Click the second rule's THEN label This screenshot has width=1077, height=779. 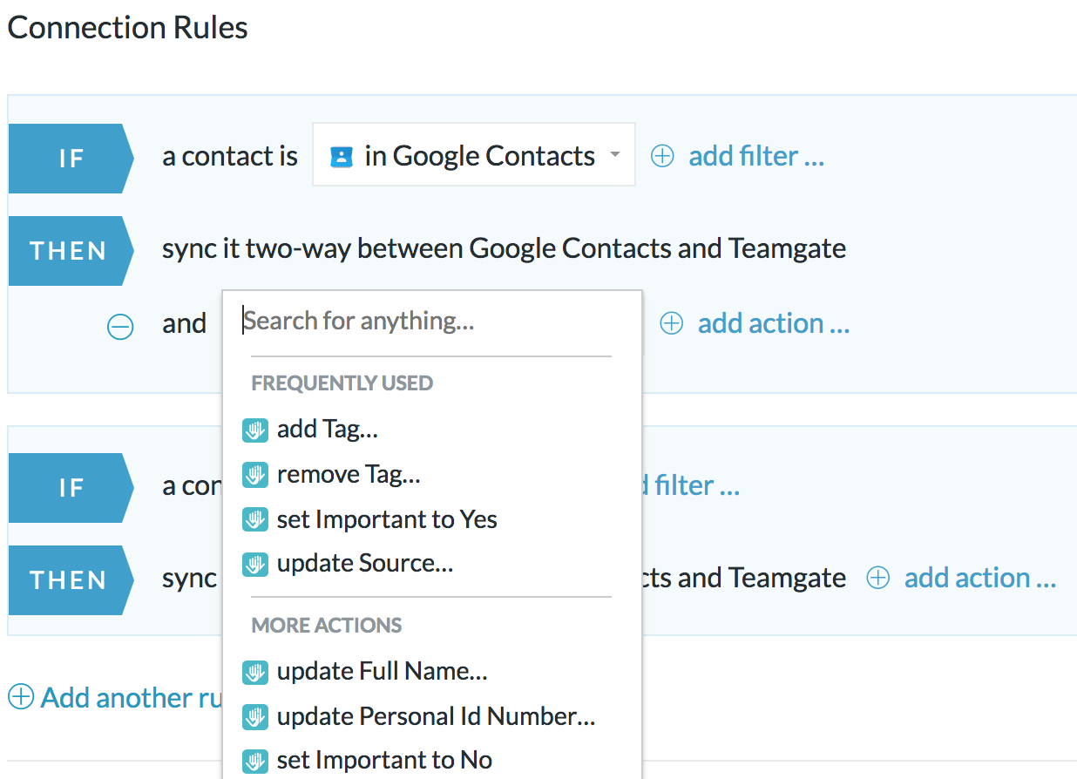[71, 580]
